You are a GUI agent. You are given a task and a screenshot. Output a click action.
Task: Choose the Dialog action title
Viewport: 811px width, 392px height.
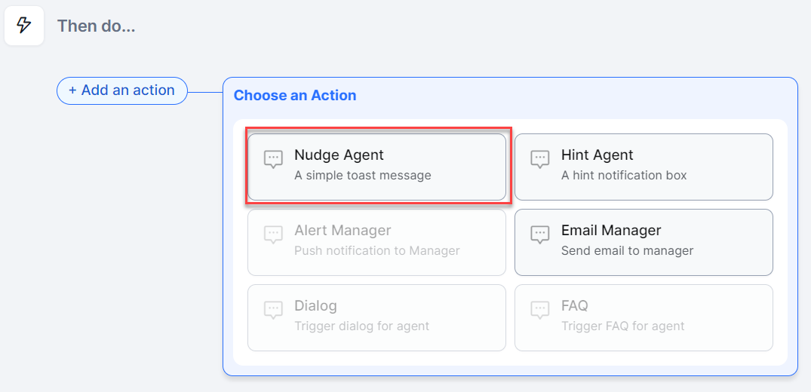[x=315, y=305]
